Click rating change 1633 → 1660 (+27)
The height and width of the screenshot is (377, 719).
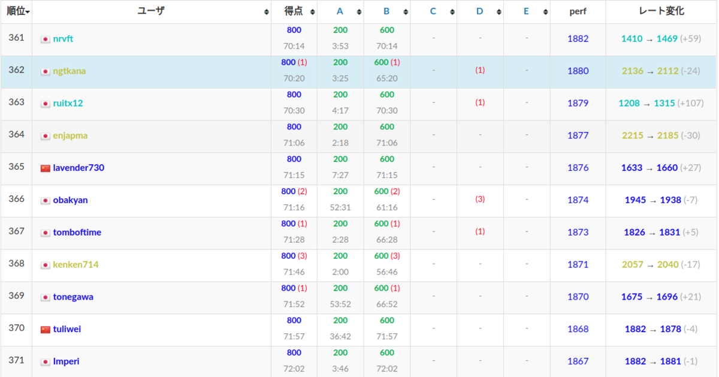(661, 168)
